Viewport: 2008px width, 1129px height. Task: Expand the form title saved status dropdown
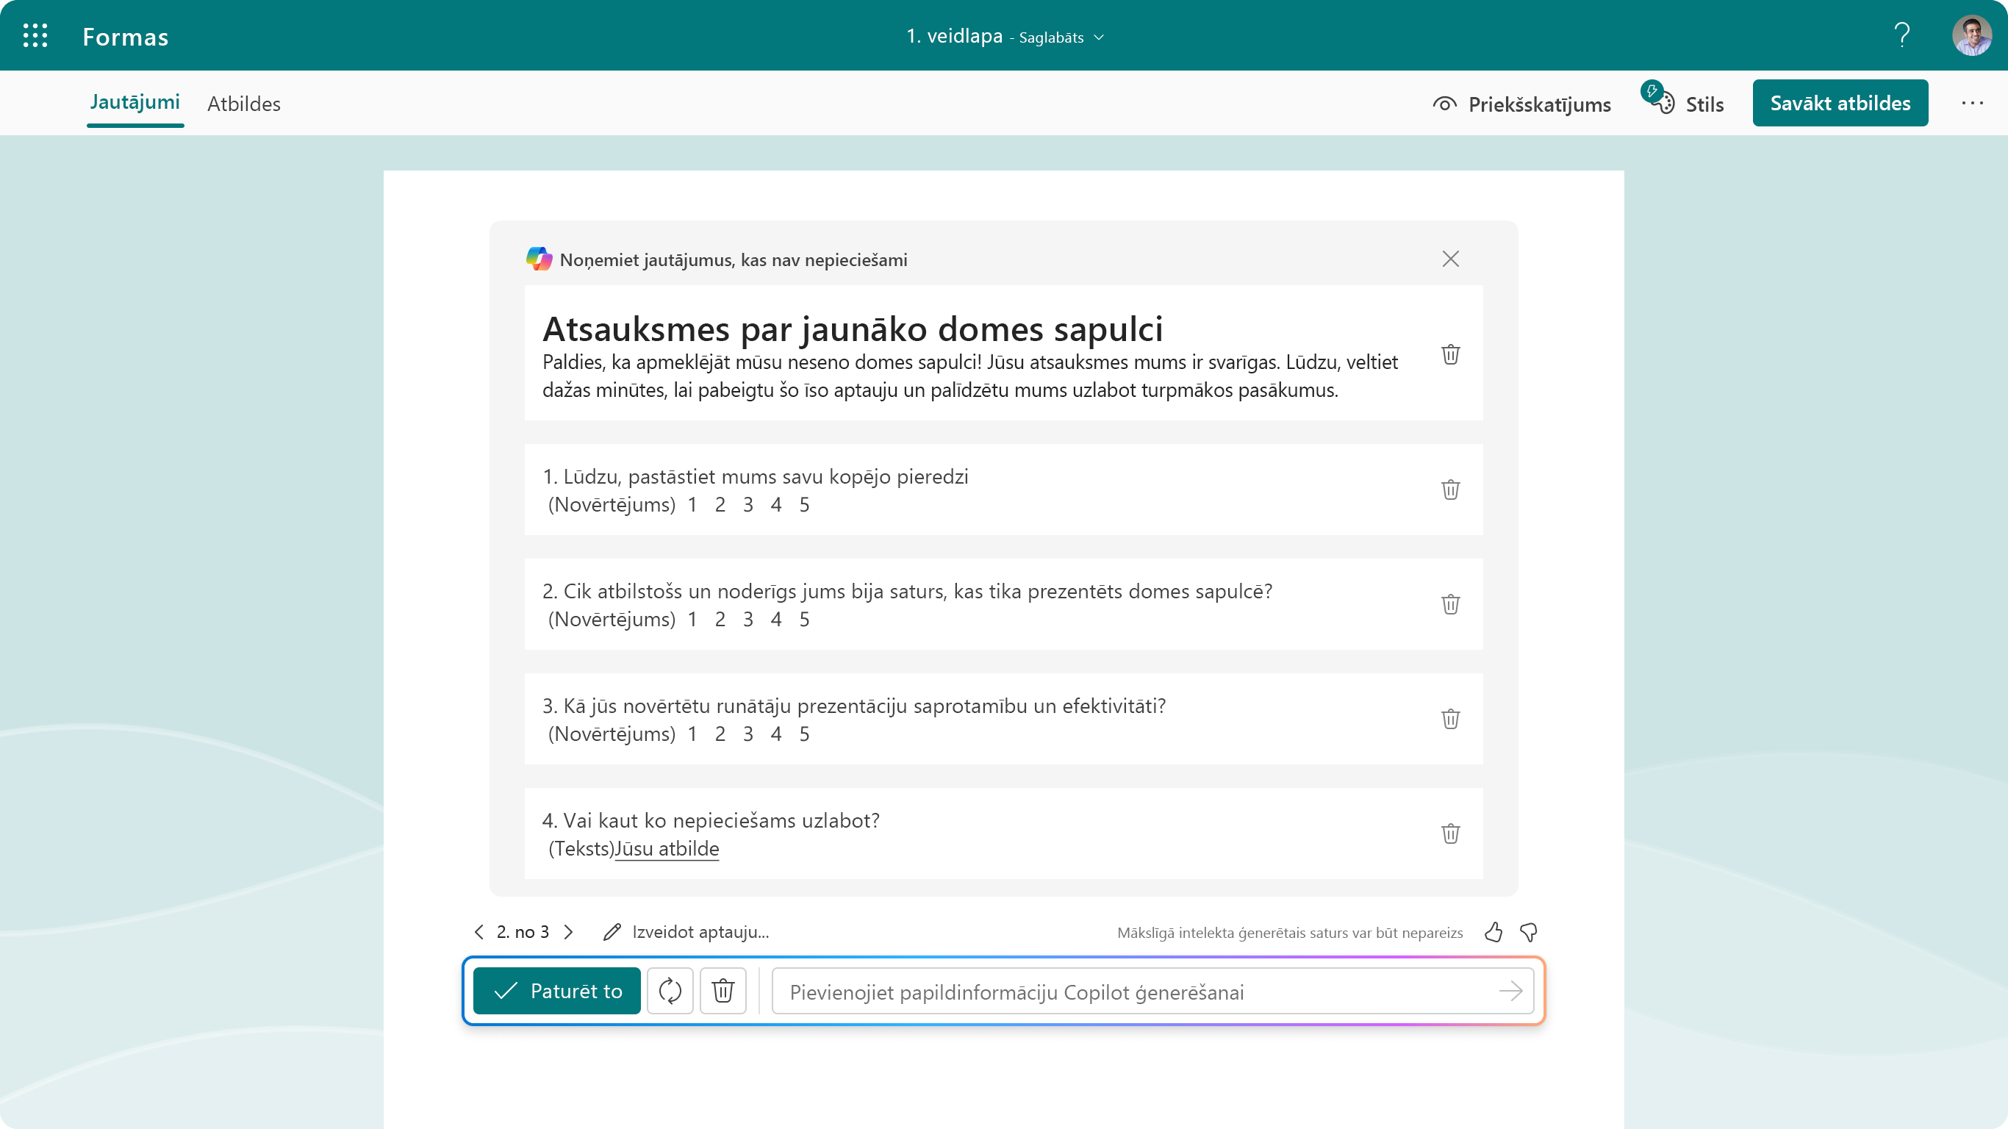click(x=1099, y=37)
